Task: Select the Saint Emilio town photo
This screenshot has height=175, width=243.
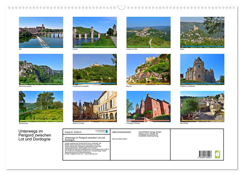Action: point(202,106)
